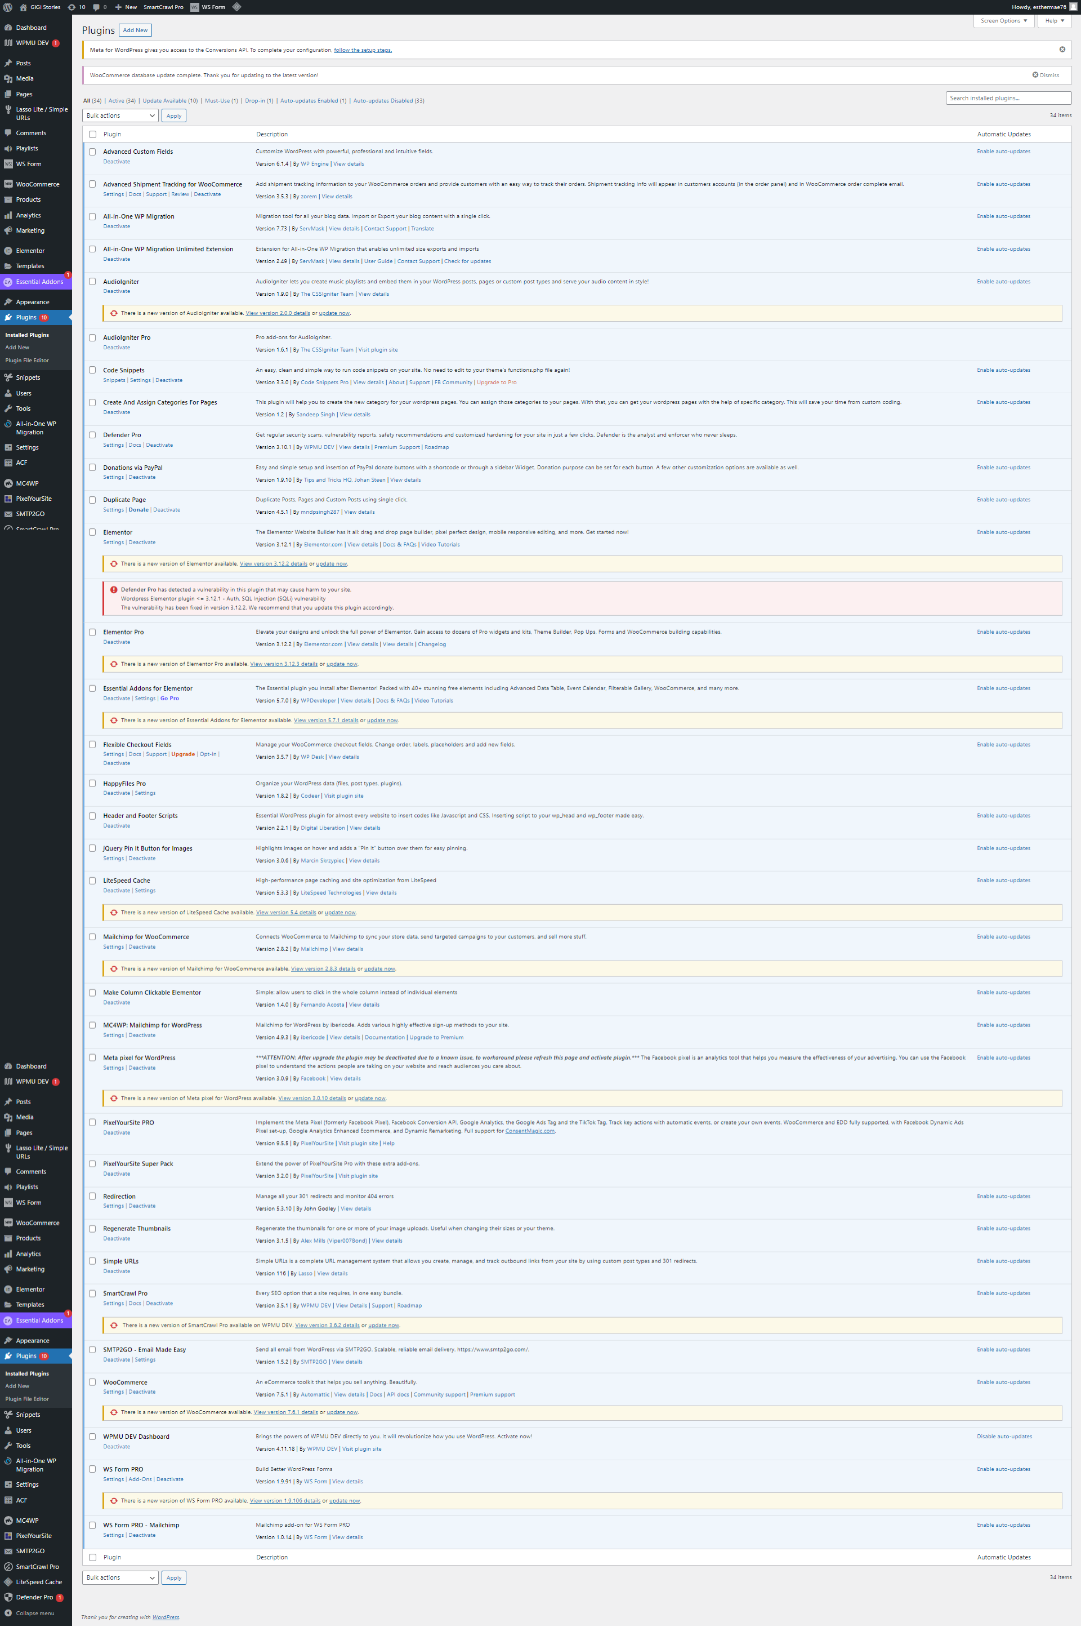Screen dimensions: 1081x1627
Task: Expand the Help tab
Action: pos(1054,21)
